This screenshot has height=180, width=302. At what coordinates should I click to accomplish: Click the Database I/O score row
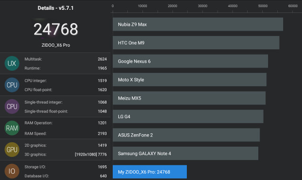pos(66,176)
